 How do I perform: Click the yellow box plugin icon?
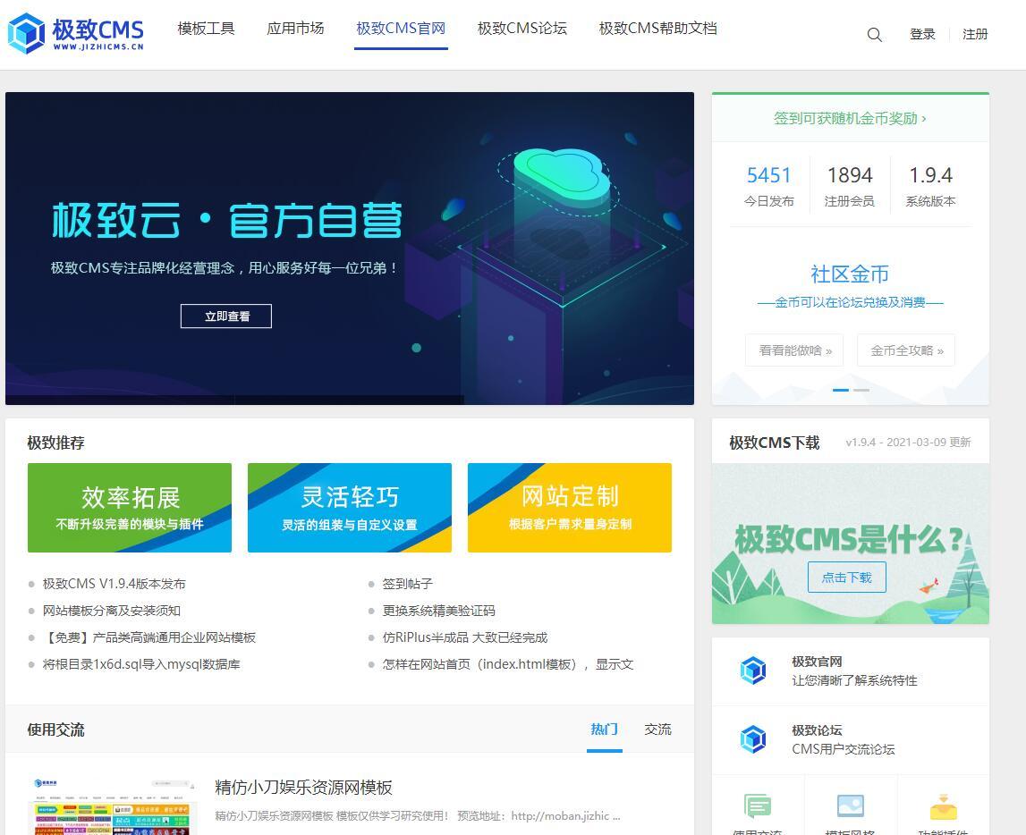pyautogui.click(x=943, y=807)
